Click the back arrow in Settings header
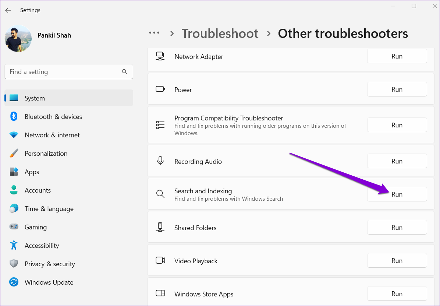440x306 pixels. (x=8, y=10)
